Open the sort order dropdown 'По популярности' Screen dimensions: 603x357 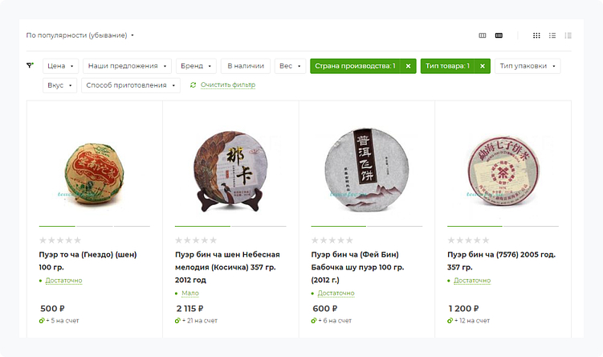tap(79, 35)
